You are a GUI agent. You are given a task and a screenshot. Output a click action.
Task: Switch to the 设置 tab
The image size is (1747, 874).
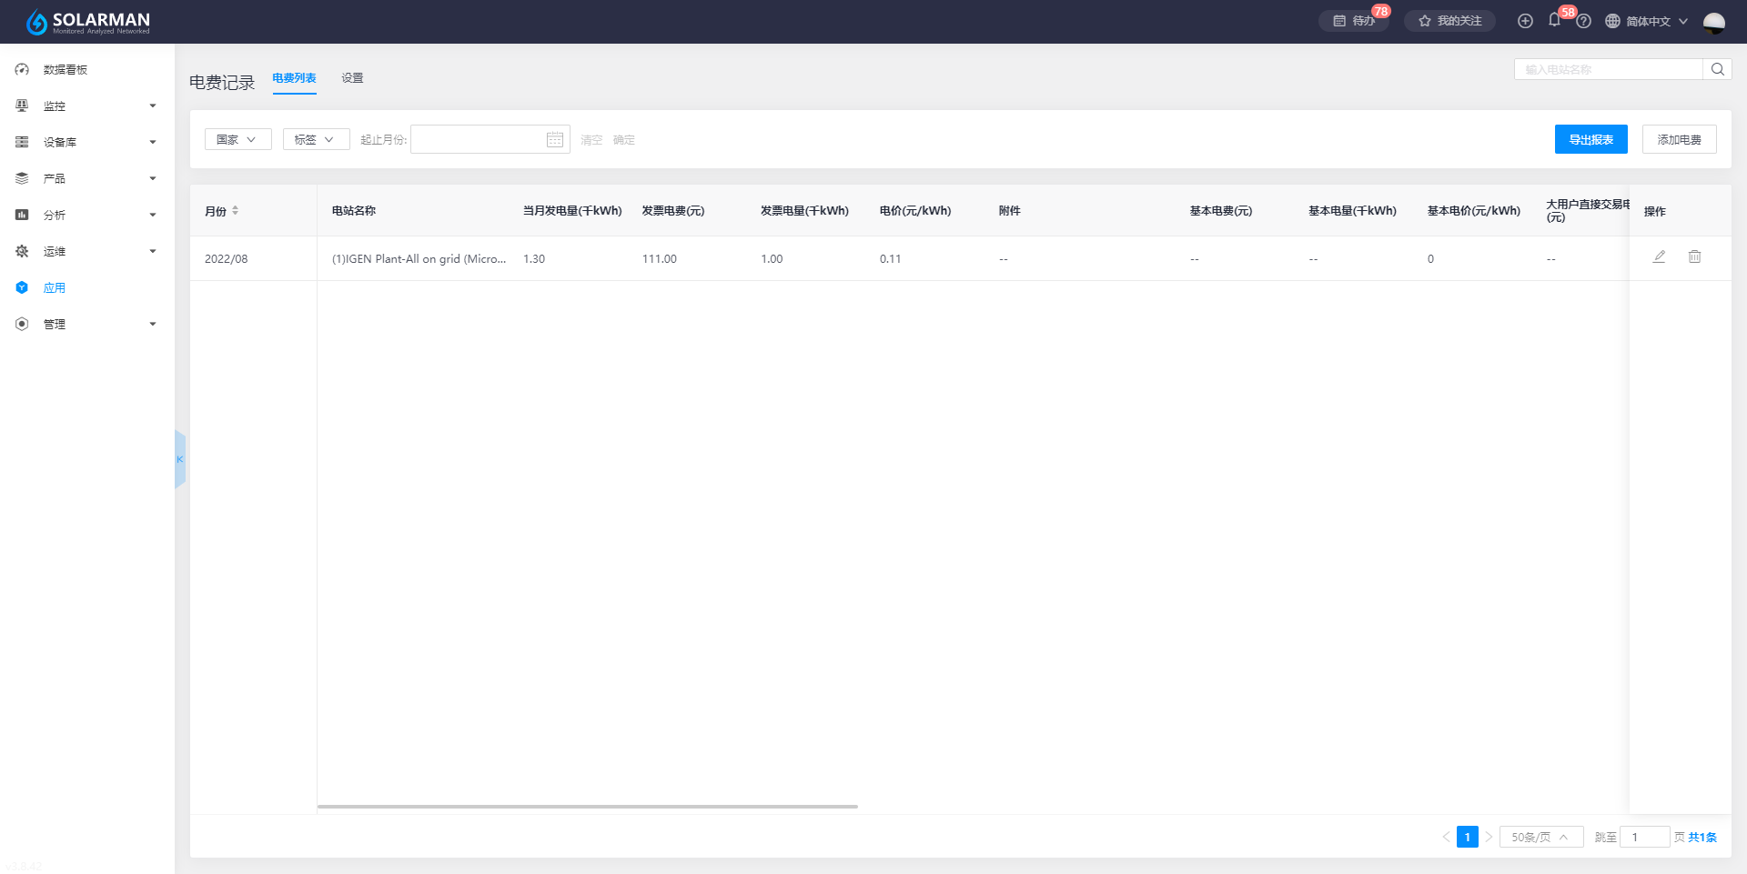352,78
